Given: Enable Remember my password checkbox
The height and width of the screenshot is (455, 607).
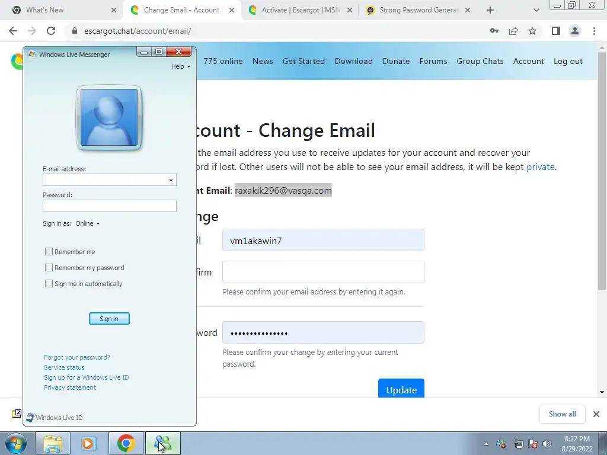Looking at the screenshot, I should [x=49, y=268].
